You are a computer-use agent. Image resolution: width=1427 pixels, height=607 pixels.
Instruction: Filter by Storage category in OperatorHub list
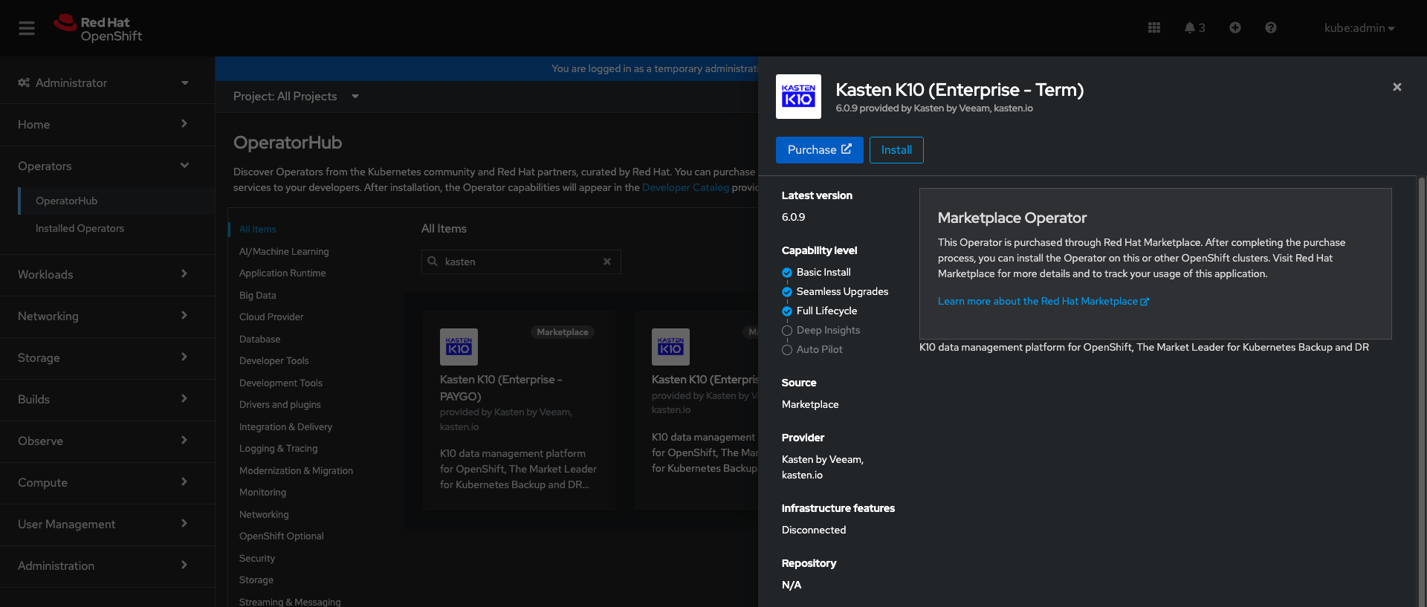click(x=256, y=580)
